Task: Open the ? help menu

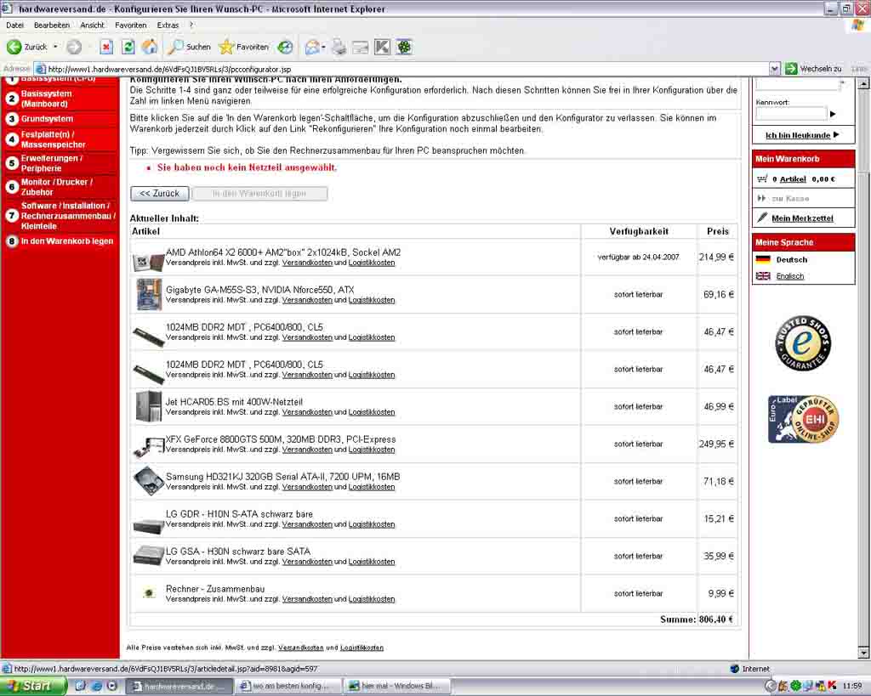Action: (191, 25)
